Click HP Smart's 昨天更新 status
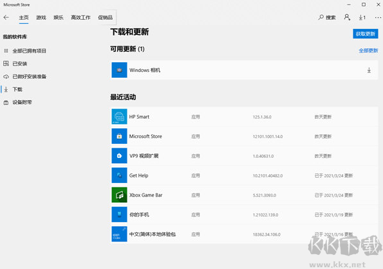 (x=323, y=117)
